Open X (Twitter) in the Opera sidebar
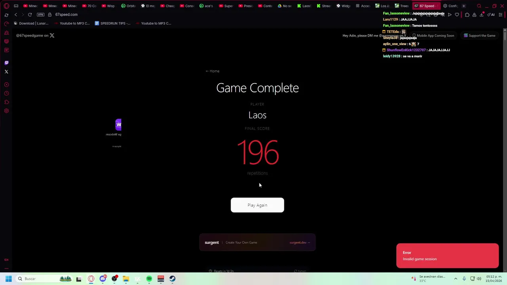Screen dimensions: 507x285 tap(6, 72)
